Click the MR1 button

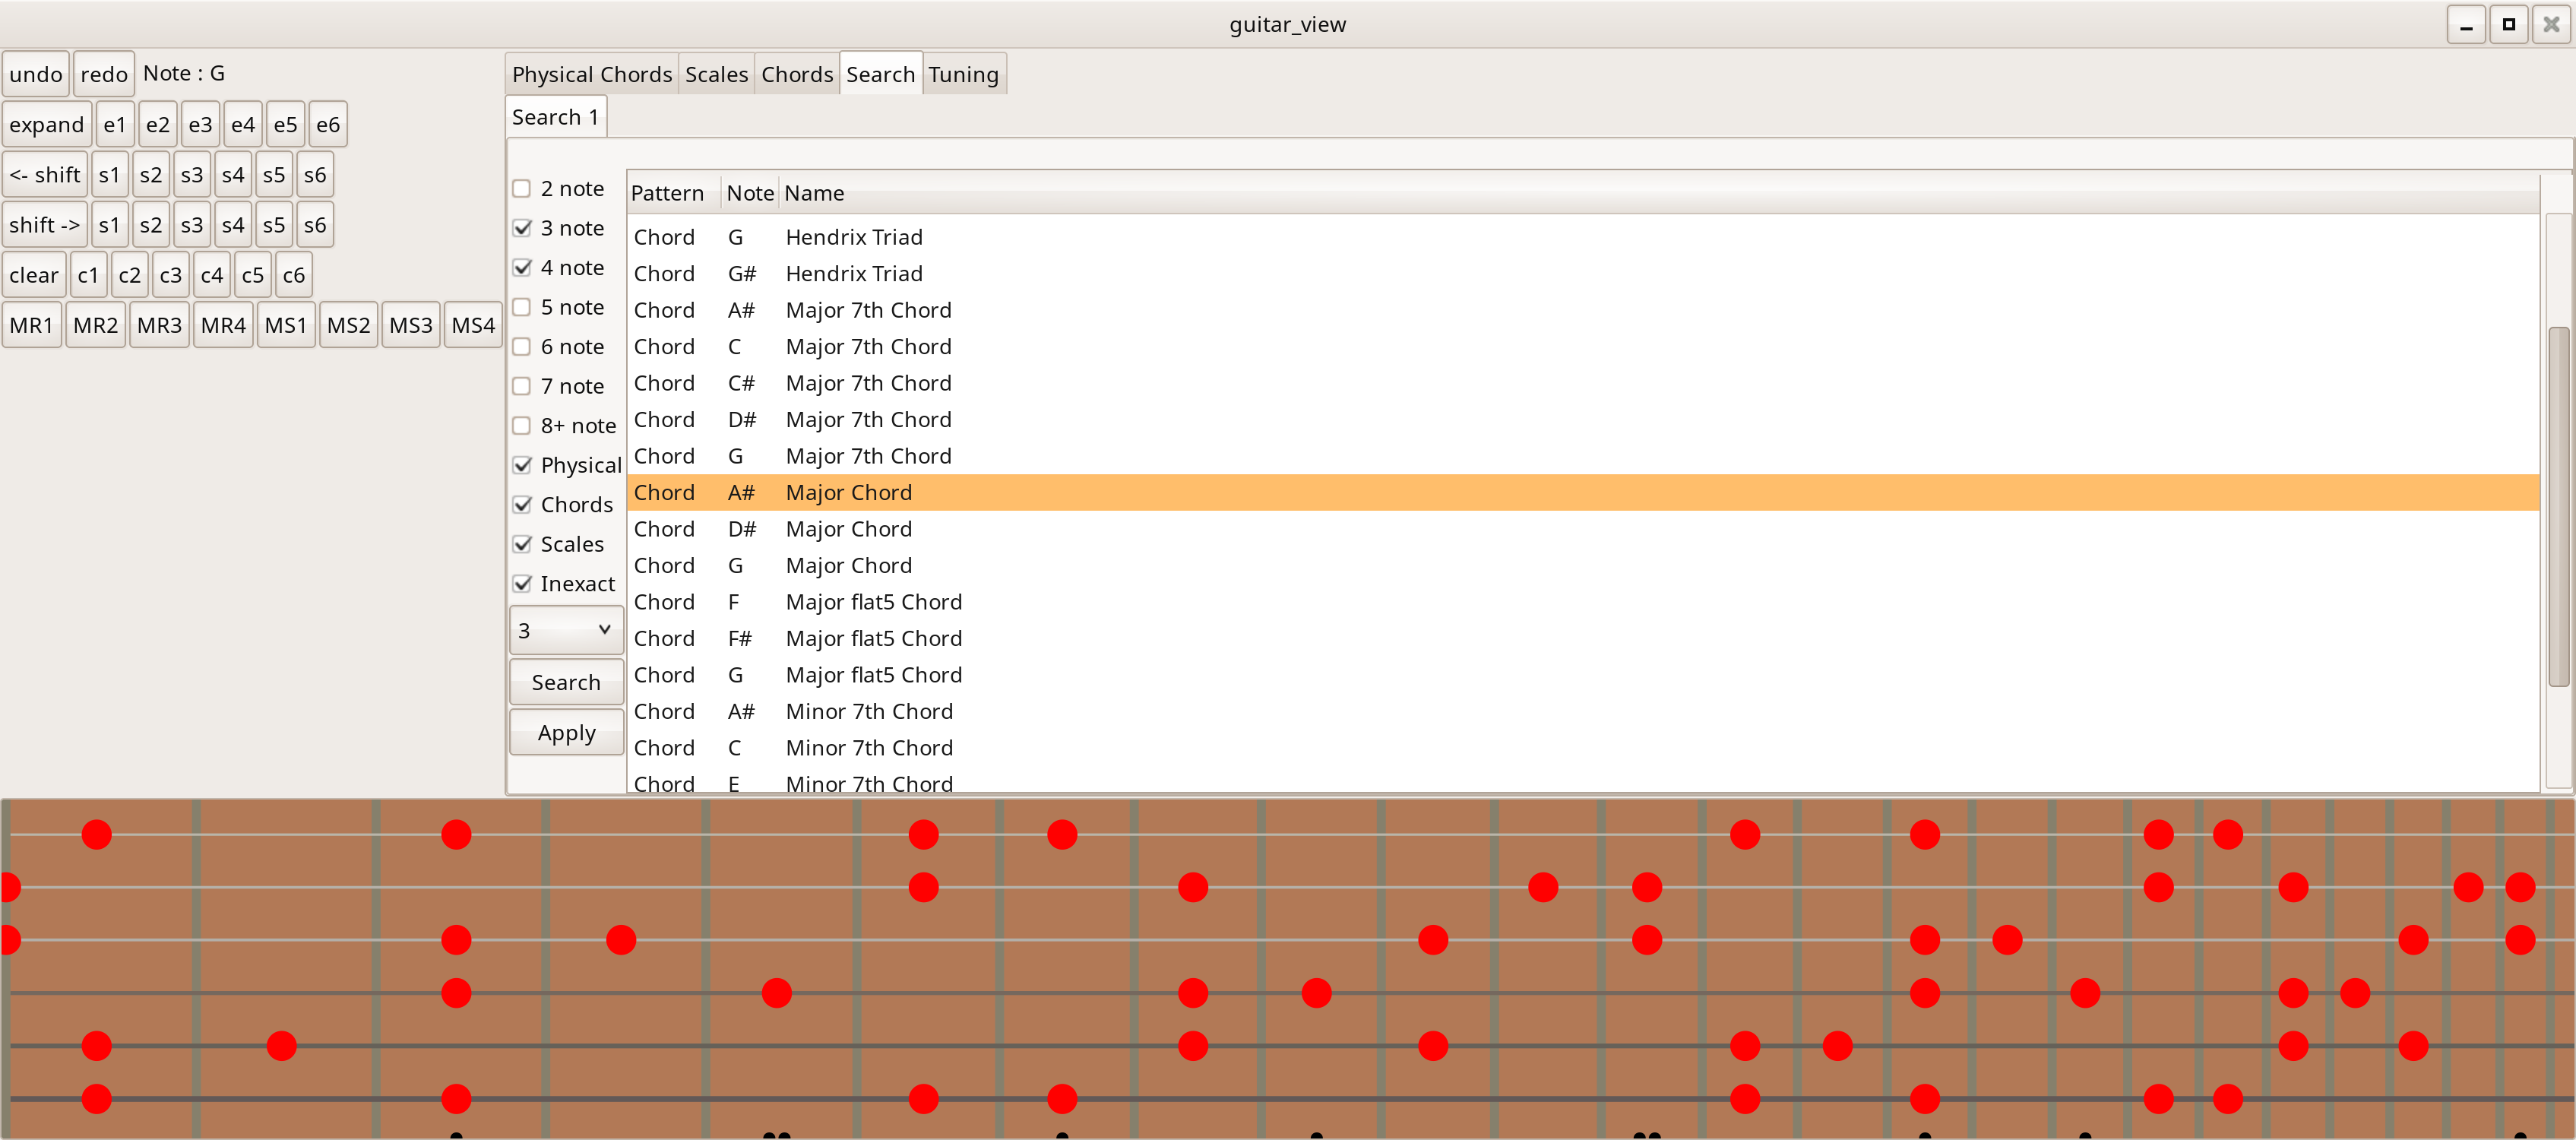[31, 324]
